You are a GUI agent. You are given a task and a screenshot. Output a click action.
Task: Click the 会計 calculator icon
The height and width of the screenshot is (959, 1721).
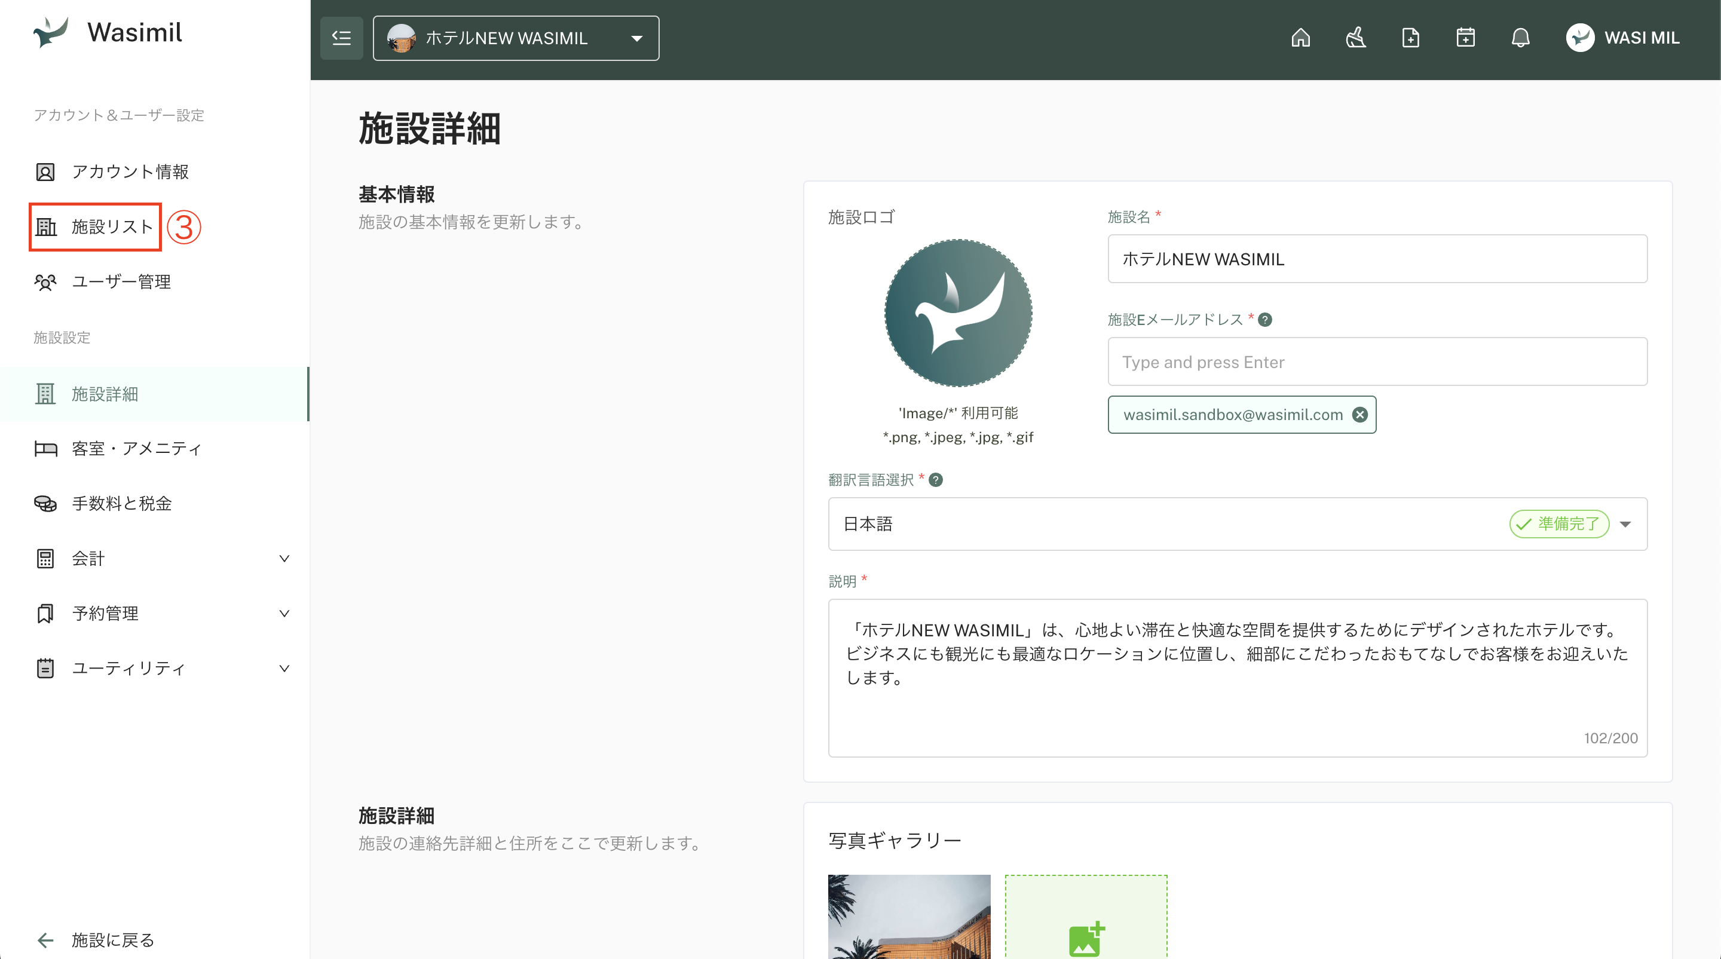[45, 558]
